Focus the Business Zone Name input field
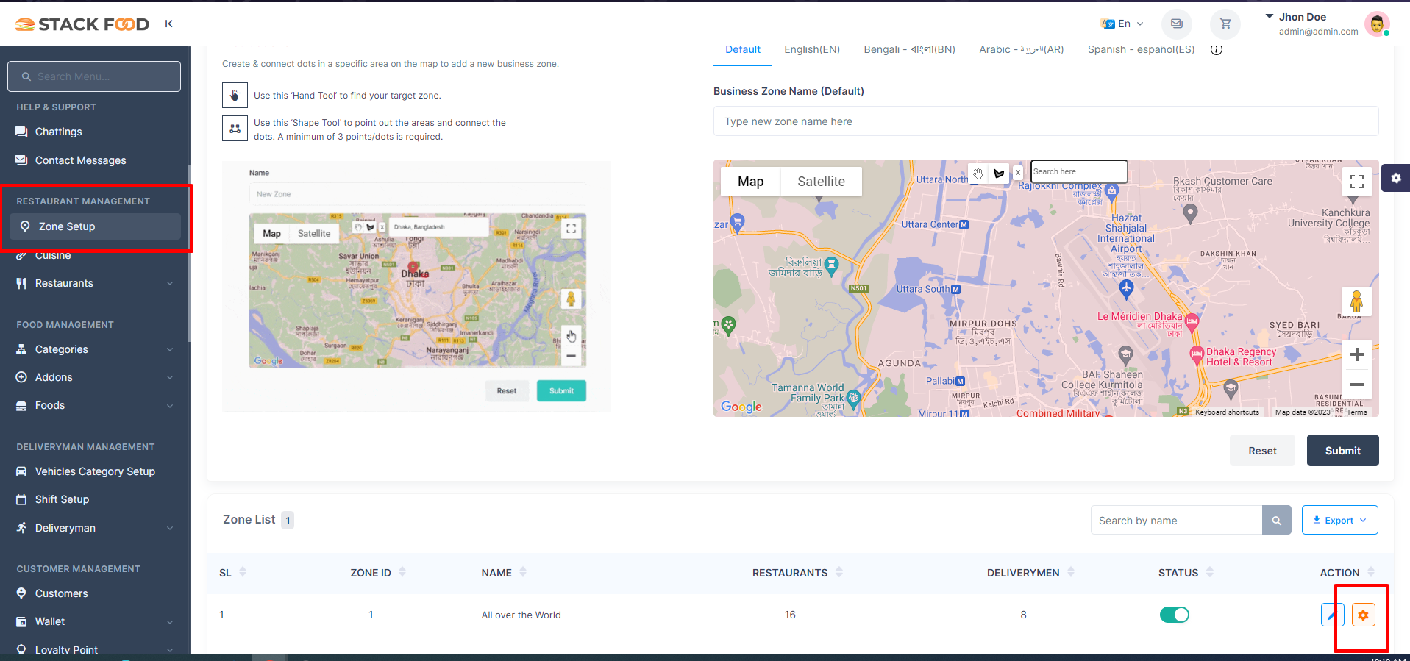The image size is (1410, 661). (x=1046, y=121)
